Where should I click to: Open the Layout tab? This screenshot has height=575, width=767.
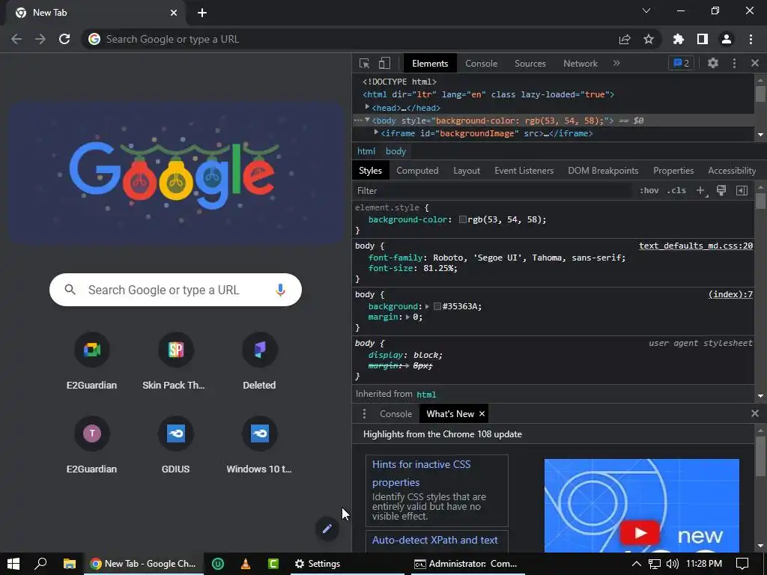point(466,171)
